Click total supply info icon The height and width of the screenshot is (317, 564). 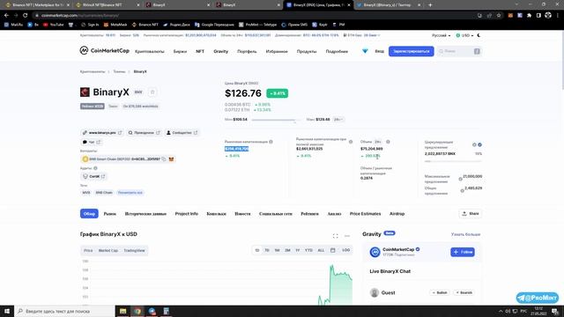462,191
